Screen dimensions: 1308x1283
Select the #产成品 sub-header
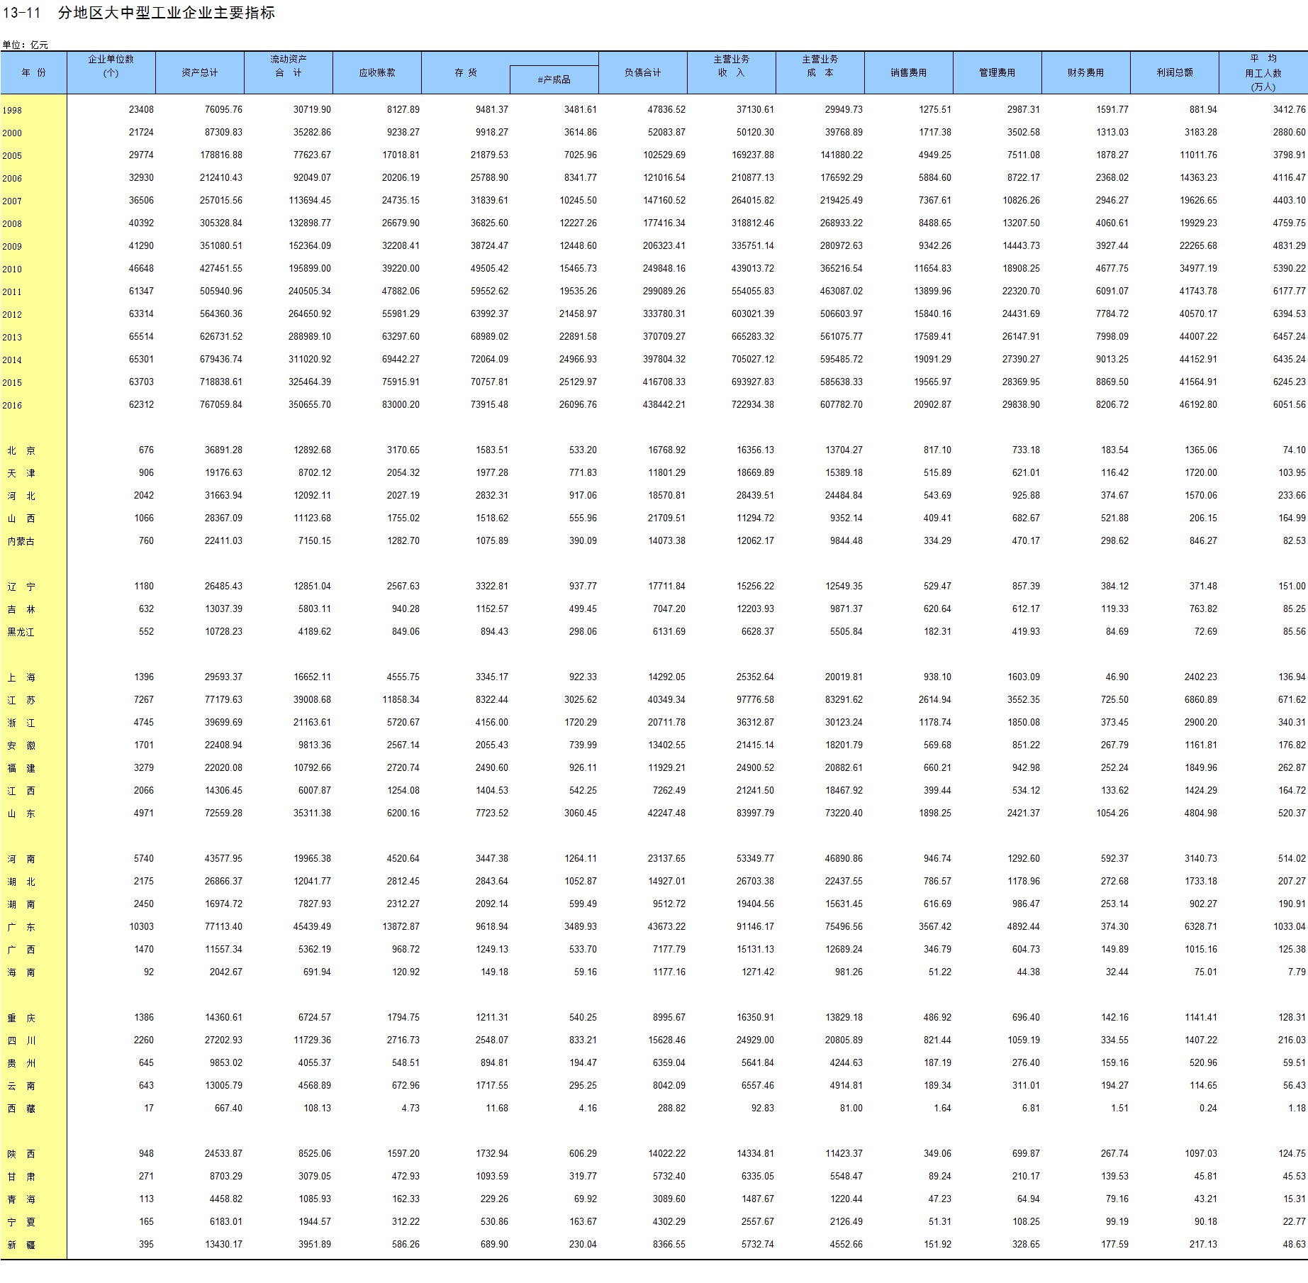(x=554, y=79)
